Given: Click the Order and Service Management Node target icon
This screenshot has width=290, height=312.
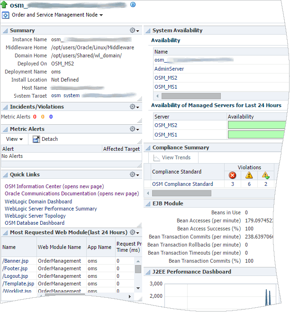Looking at the screenshot, I should point(5,15).
